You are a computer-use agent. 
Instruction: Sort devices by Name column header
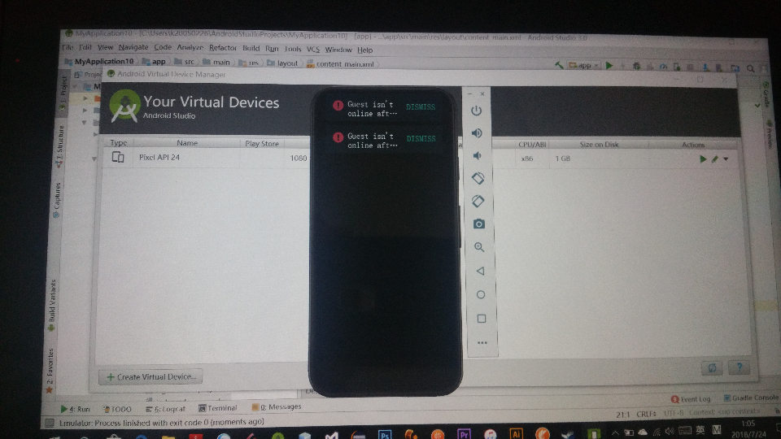(187, 143)
